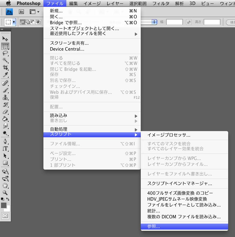Choose 新規... from the file menu
Screen dimensions: 235x237
click(x=92, y=11)
